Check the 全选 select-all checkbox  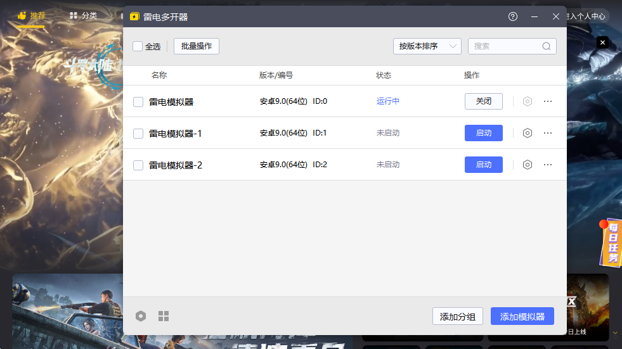coord(138,46)
